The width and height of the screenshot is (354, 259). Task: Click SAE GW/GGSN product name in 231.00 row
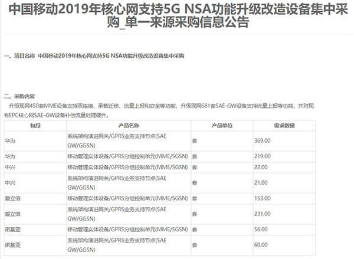pyautogui.click(x=117, y=214)
